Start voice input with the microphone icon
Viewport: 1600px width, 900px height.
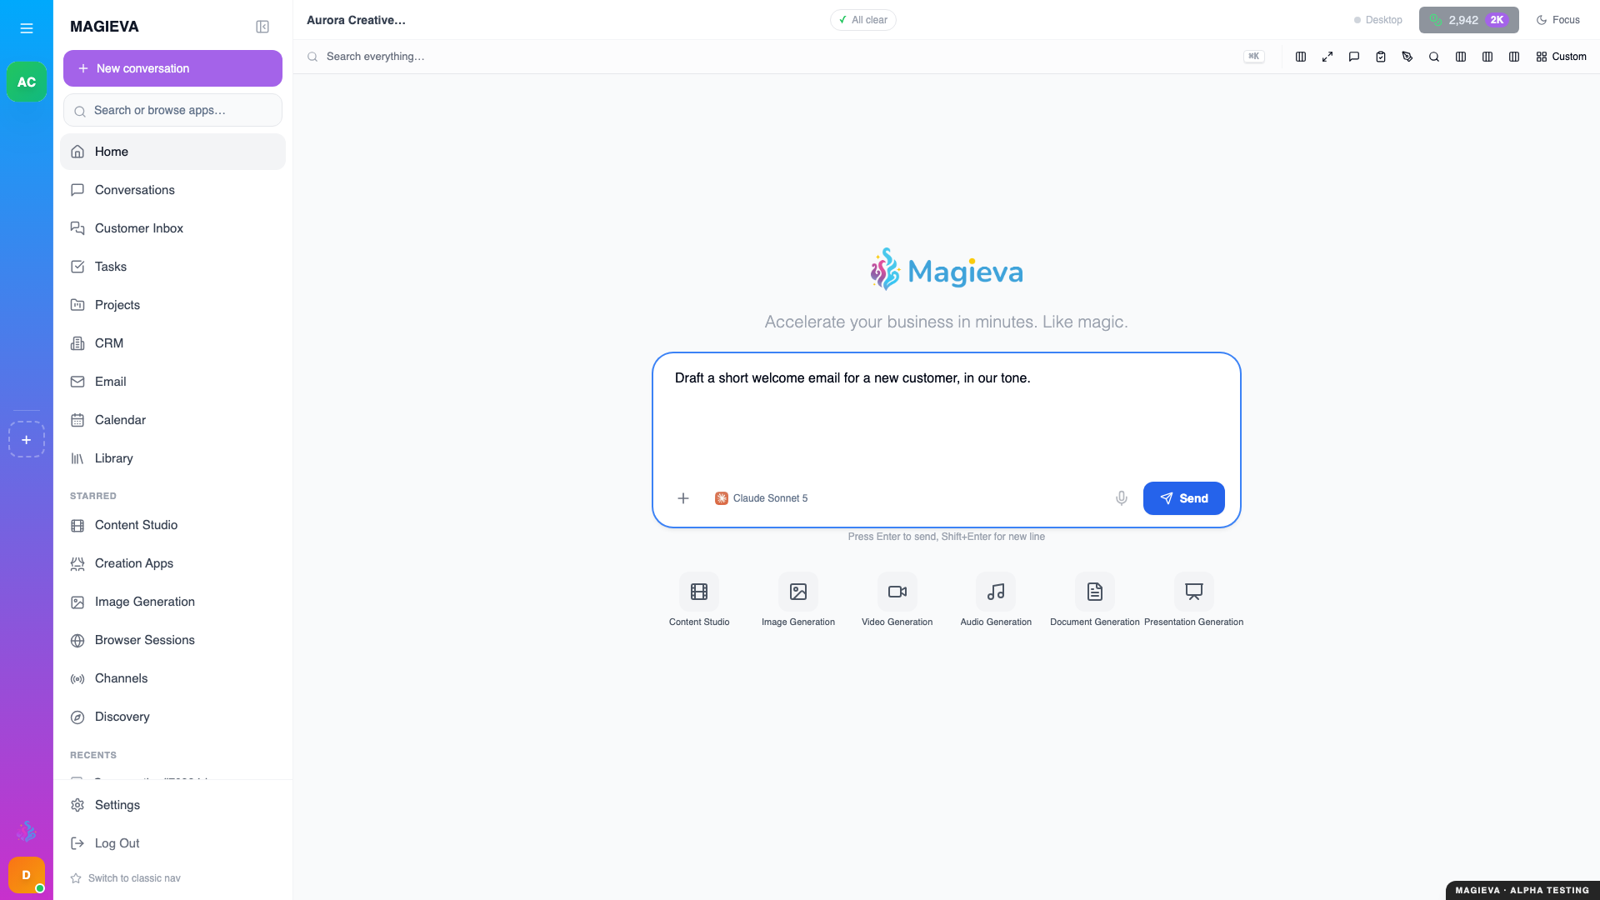(1122, 498)
